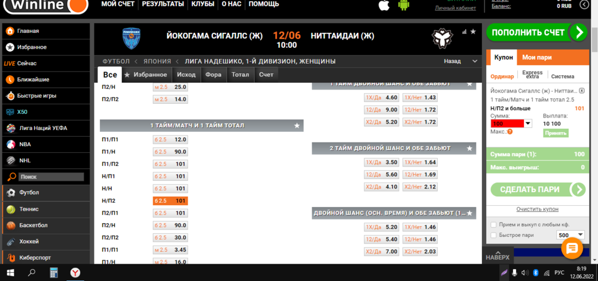Open Windows Start menu
The width and height of the screenshot is (598, 281).
(x=10, y=273)
